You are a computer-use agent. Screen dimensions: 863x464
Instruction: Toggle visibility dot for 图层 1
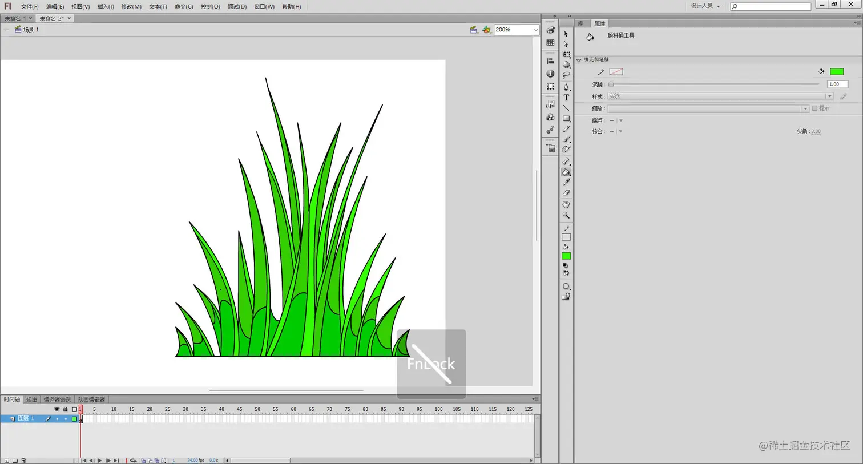pyautogui.click(x=57, y=419)
